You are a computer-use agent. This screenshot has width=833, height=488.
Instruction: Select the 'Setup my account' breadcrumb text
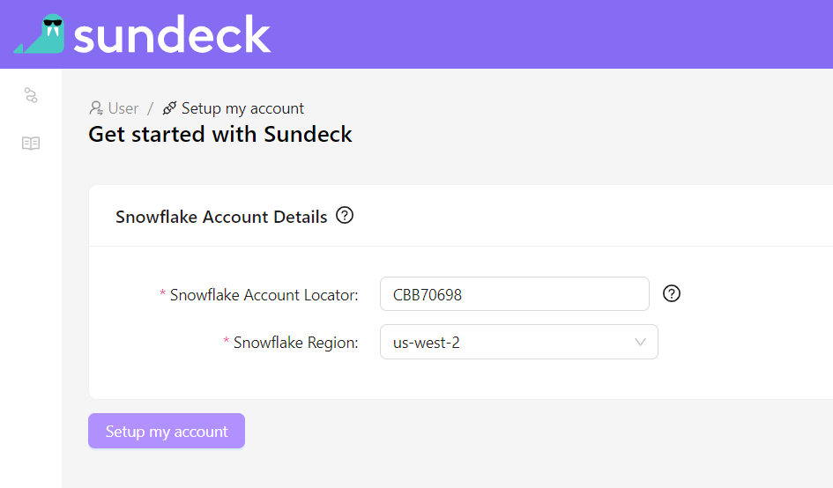(x=242, y=109)
